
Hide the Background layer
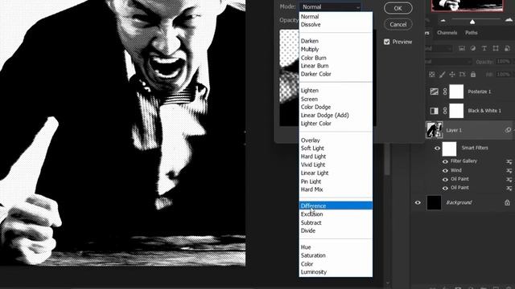click(418, 202)
